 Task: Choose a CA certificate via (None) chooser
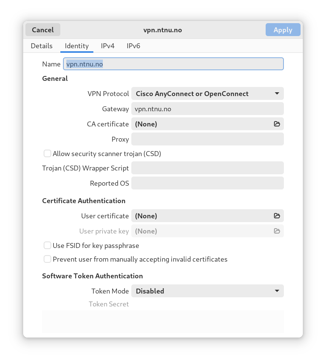[x=208, y=124]
